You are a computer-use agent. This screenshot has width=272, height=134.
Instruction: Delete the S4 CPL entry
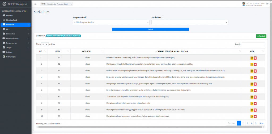(x=255, y=78)
